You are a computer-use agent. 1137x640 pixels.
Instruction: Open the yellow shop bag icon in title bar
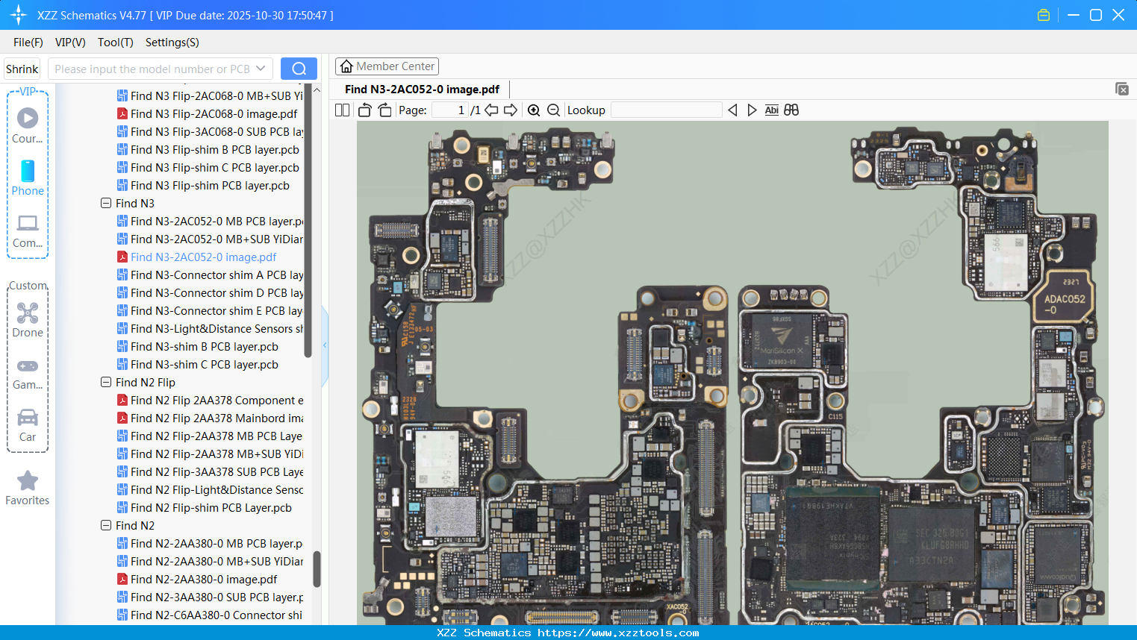[x=1044, y=15]
